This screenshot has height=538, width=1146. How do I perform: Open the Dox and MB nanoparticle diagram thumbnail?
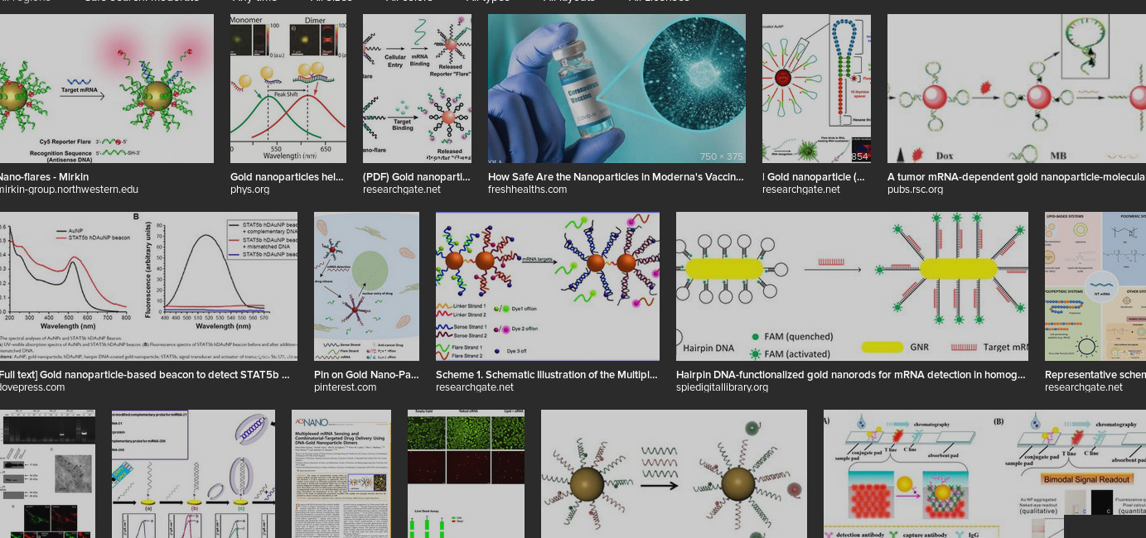(x=1017, y=89)
